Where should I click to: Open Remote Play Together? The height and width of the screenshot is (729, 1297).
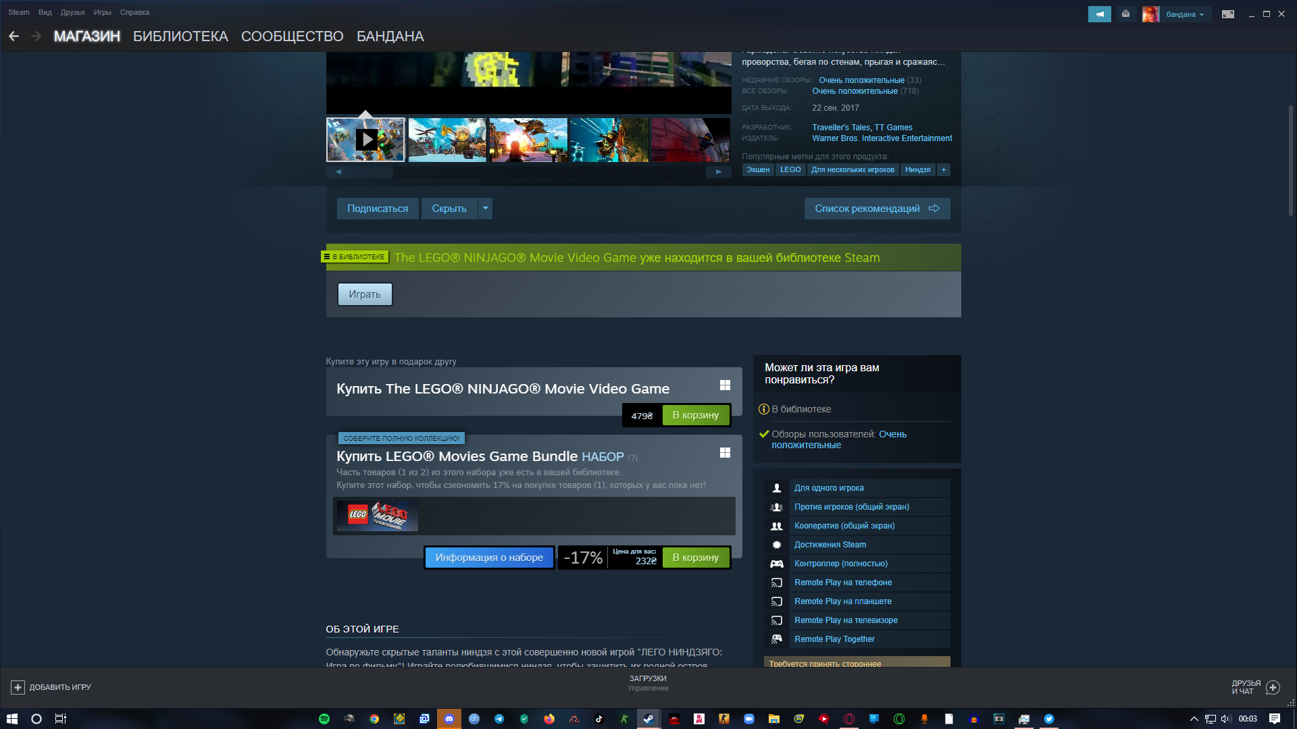coord(857,639)
